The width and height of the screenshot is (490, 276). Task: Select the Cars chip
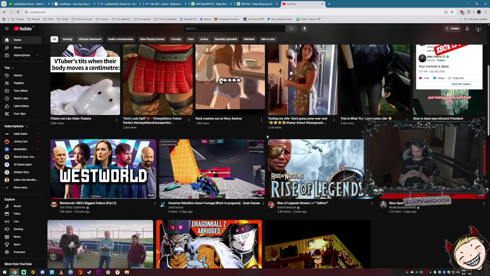click(191, 39)
